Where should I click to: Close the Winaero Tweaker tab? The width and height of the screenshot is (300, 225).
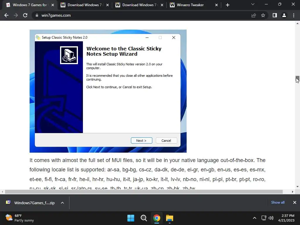pos(217,5)
